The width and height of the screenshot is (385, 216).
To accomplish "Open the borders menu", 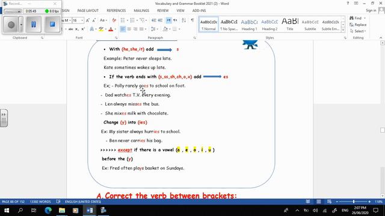I will coord(176,29).
